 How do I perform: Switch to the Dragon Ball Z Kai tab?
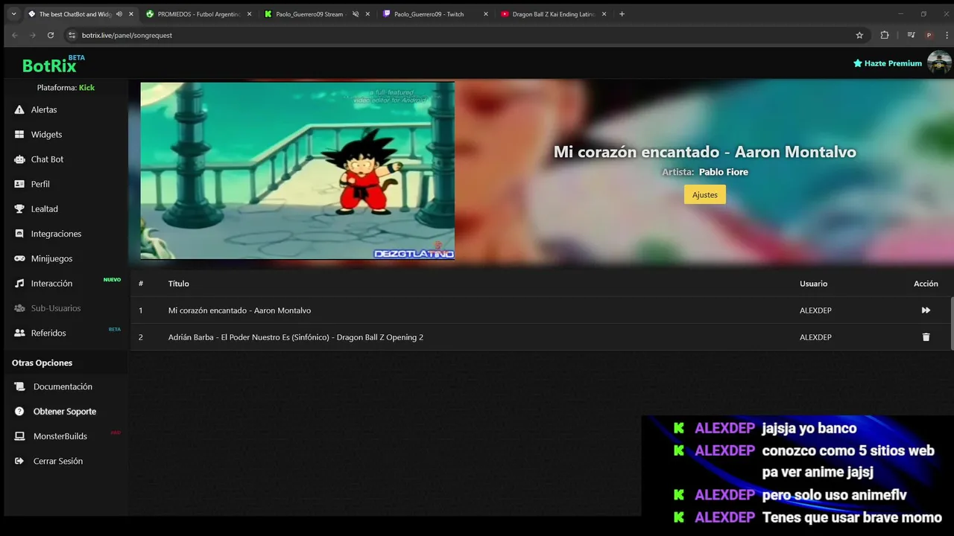click(554, 14)
